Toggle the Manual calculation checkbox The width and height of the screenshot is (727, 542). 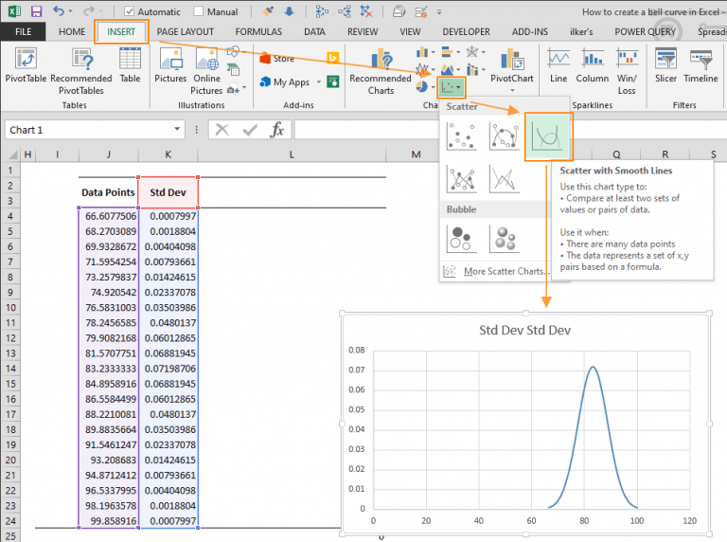pyautogui.click(x=199, y=11)
